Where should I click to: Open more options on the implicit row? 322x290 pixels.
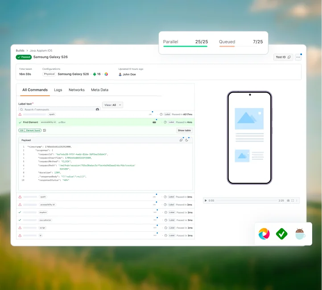[155, 212]
